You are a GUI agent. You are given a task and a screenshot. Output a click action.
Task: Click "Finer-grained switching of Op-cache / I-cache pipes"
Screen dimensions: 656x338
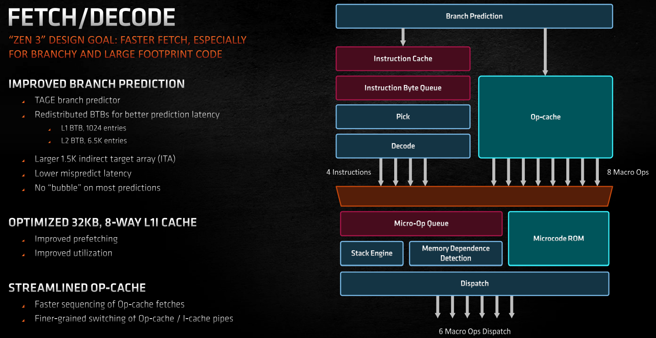pyautogui.click(x=134, y=319)
